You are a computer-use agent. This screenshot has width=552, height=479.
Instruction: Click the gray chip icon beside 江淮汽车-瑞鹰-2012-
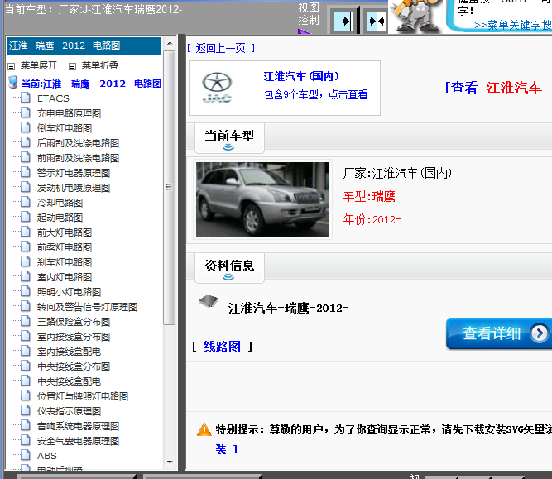pos(209,301)
